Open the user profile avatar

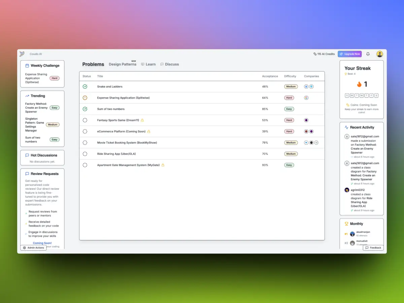click(x=379, y=54)
